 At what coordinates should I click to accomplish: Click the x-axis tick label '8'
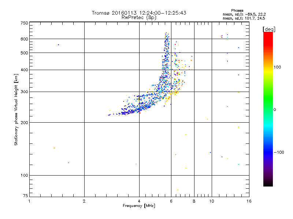point(194,201)
